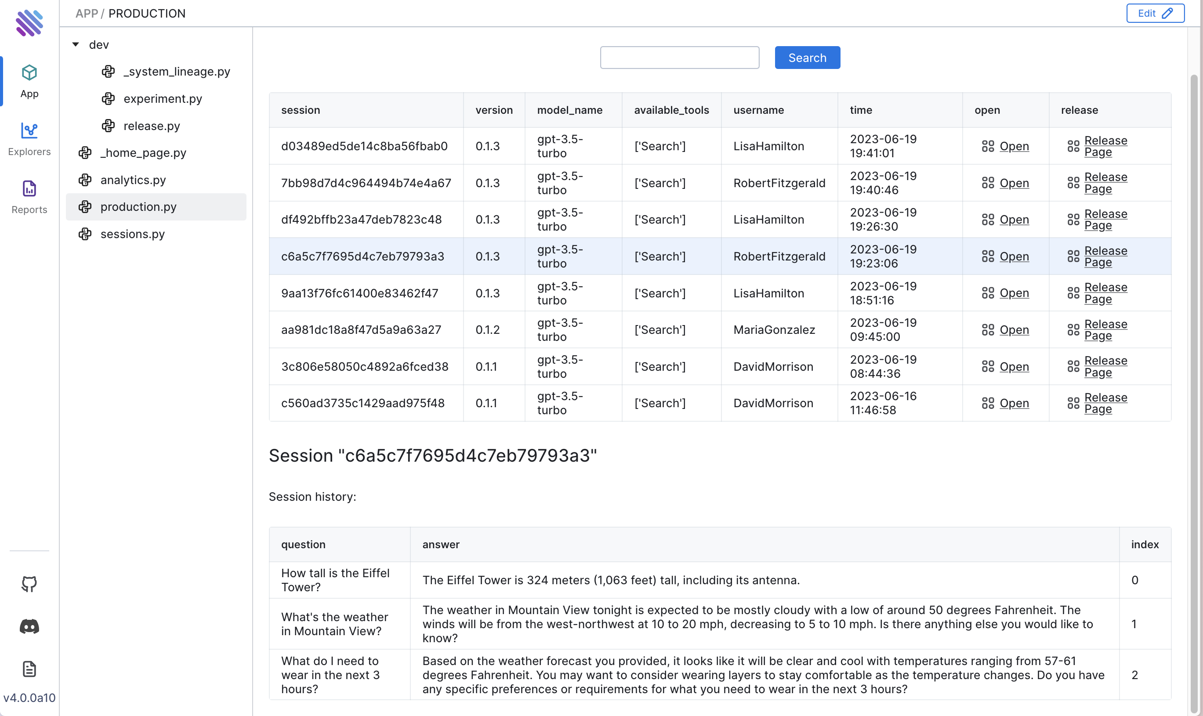Click Python icon next to analytics.py
The image size is (1203, 716).
(x=85, y=180)
